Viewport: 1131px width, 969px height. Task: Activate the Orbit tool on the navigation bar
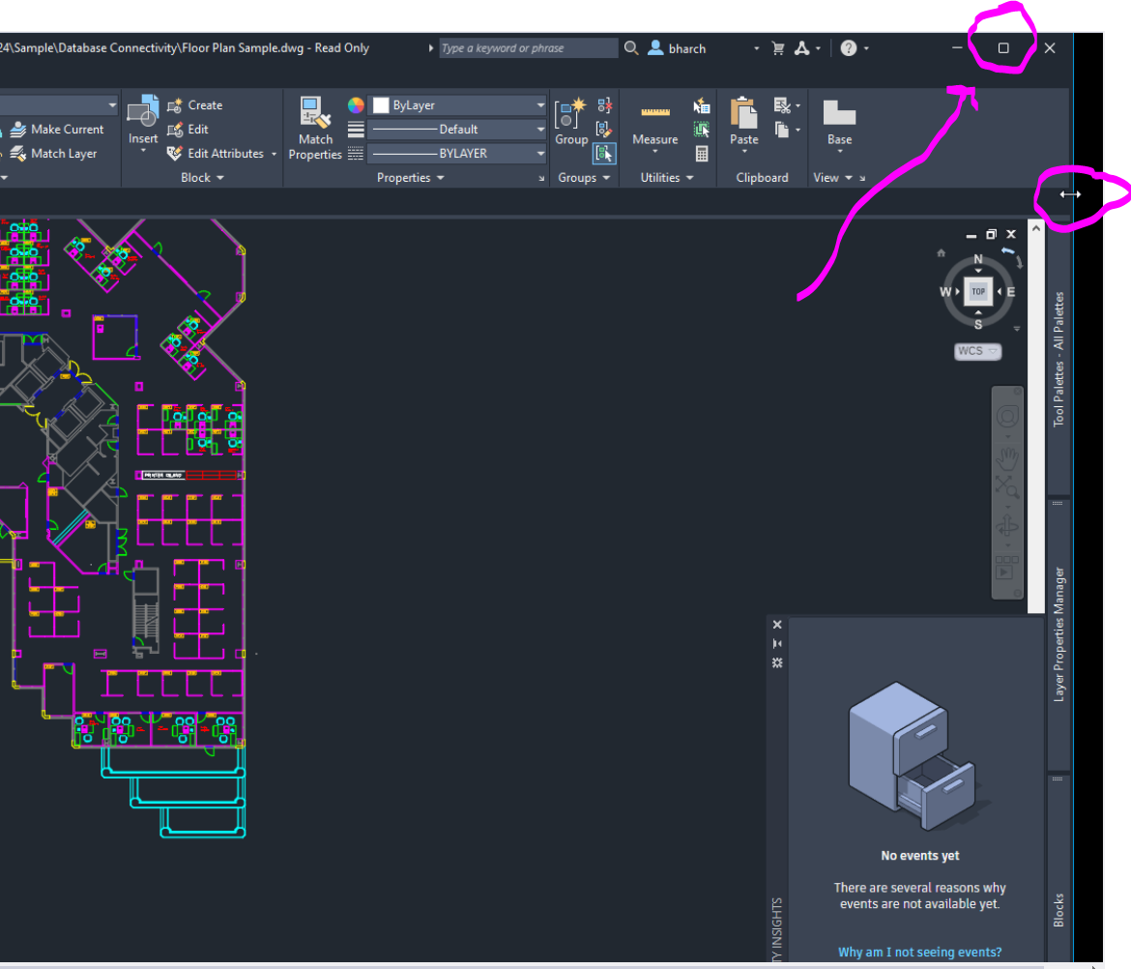(x=1008, y=522)
